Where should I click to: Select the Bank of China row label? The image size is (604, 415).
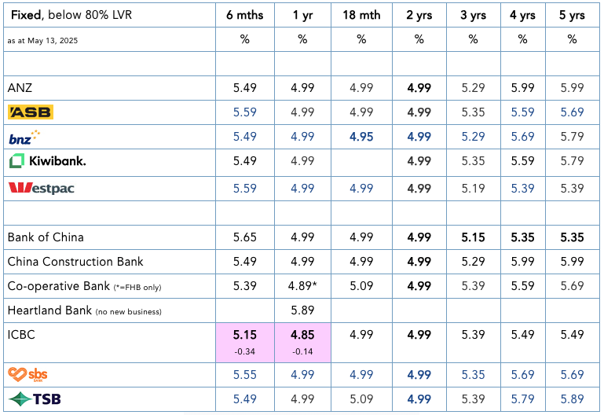click(46, 237)
